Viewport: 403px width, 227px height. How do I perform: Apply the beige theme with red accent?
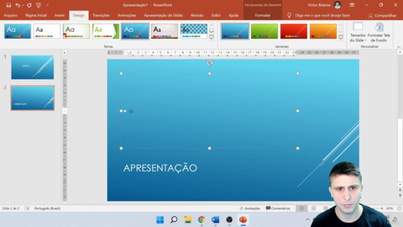pos(76,31)
